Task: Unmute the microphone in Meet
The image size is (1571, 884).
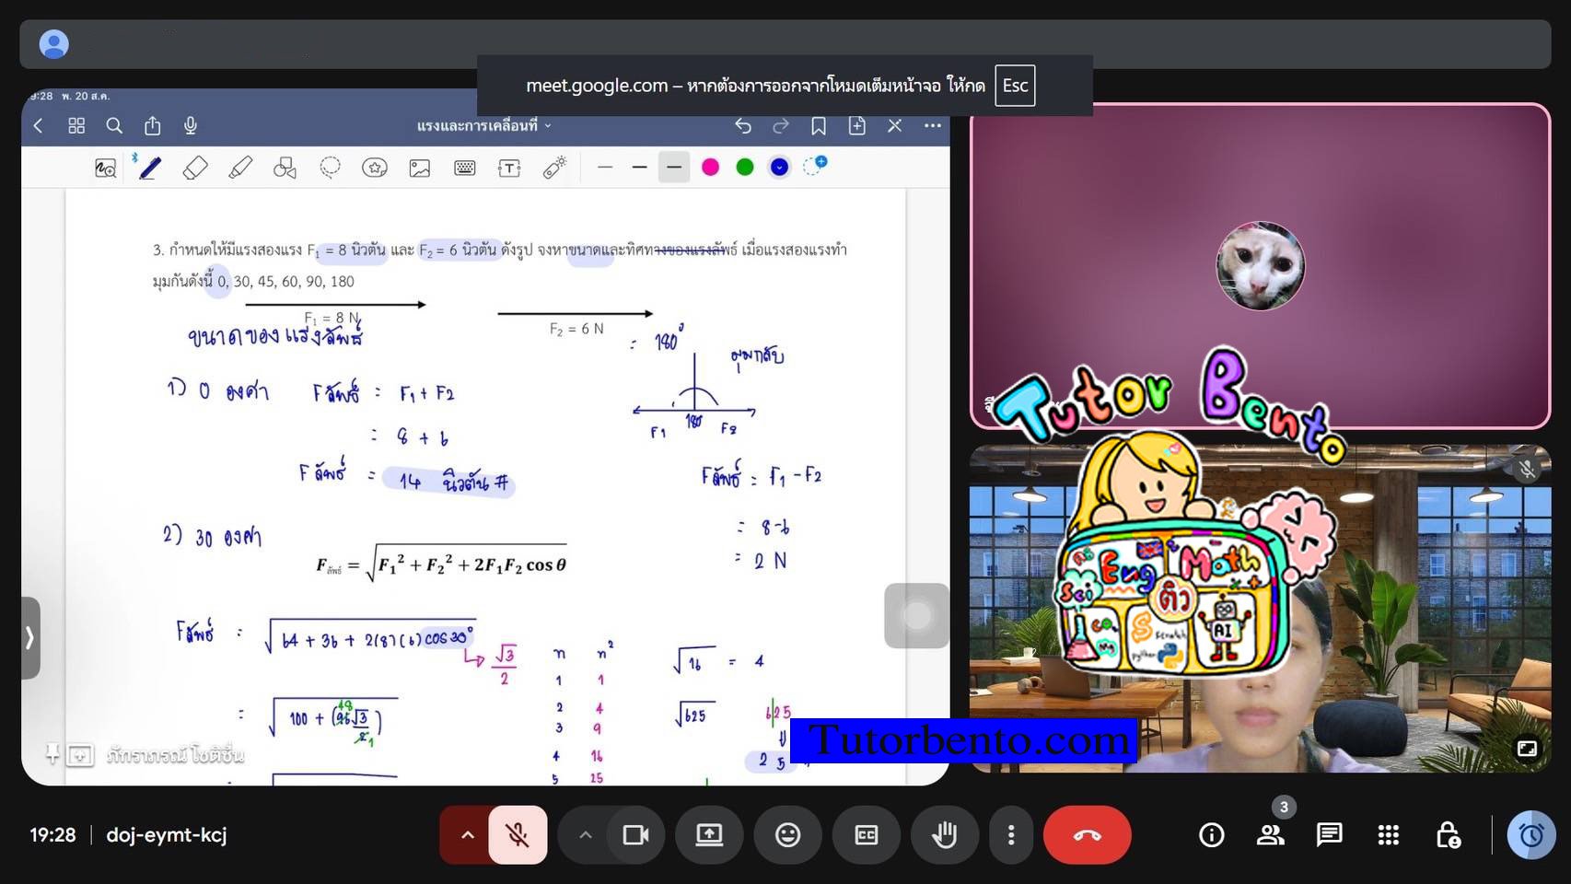Action: tap(518, 835)
